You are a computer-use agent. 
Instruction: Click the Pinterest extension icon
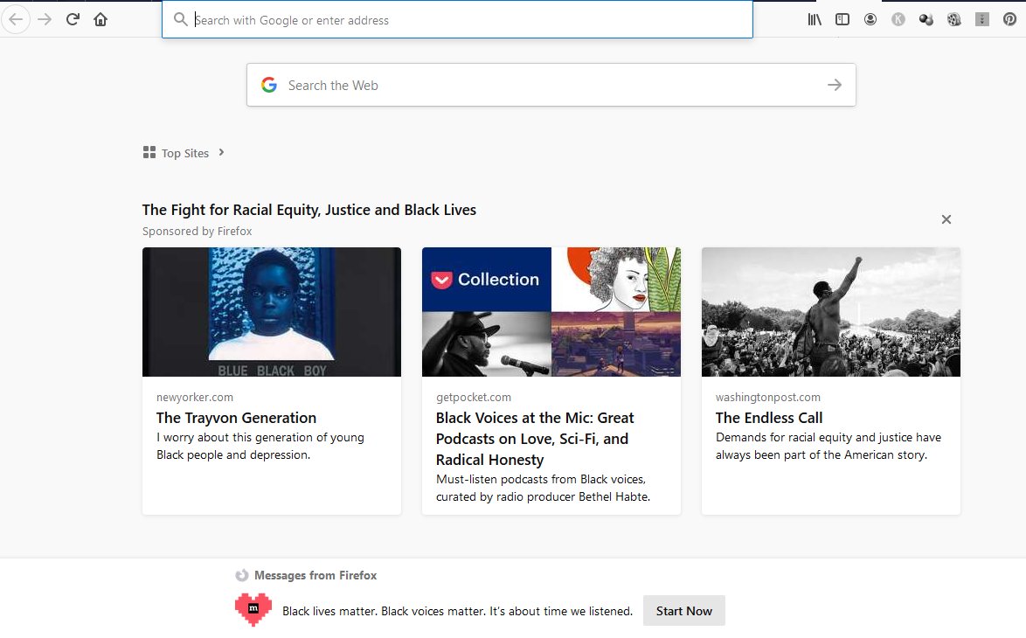[1009, 19]
